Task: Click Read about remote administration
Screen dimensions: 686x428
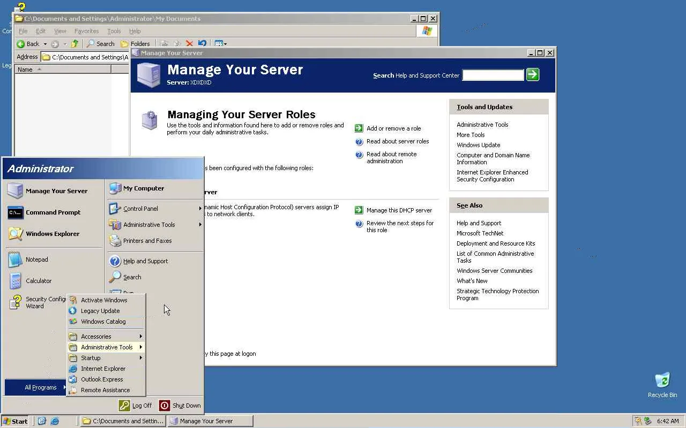Action: coord(391,157)
